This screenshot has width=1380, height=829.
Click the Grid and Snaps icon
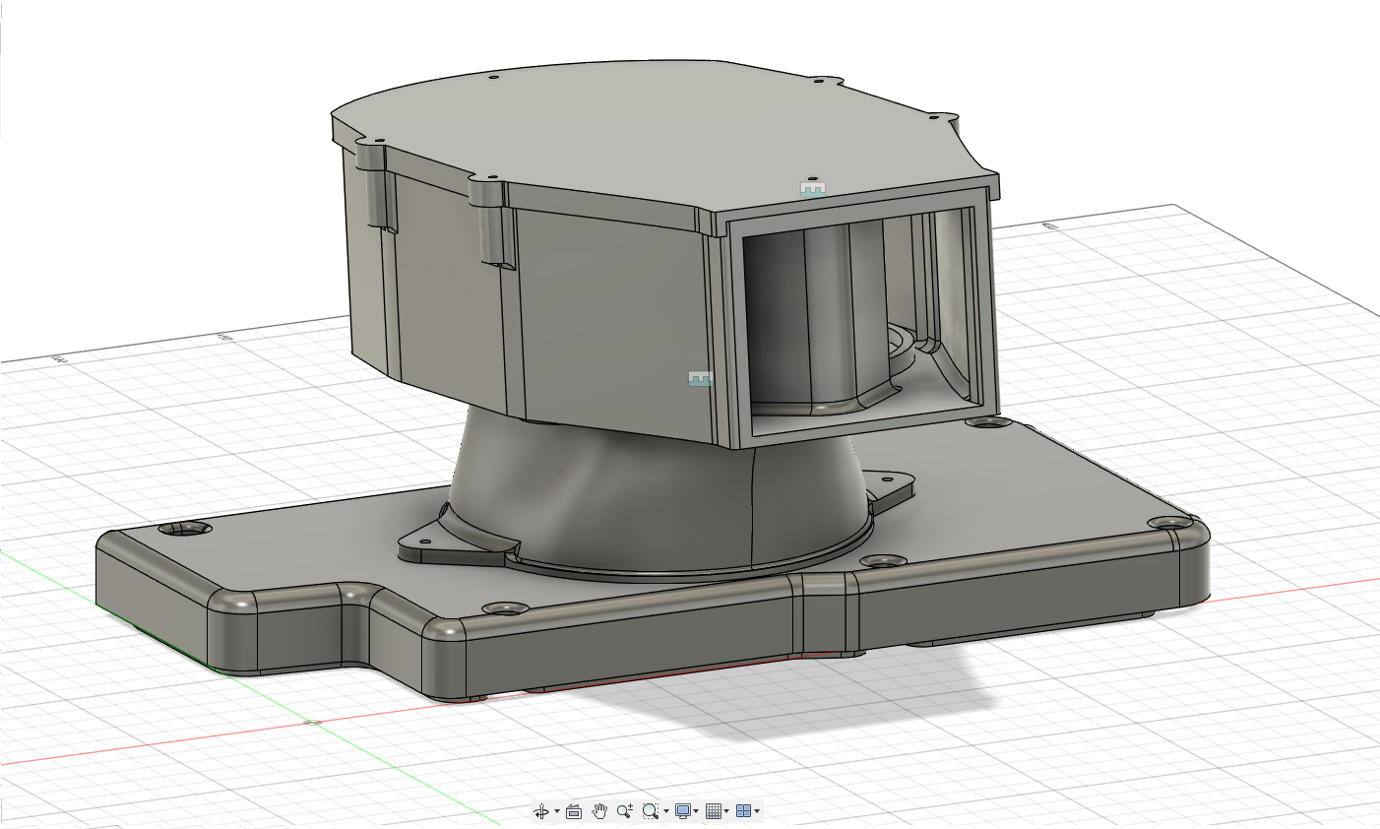tap(714, 811)
